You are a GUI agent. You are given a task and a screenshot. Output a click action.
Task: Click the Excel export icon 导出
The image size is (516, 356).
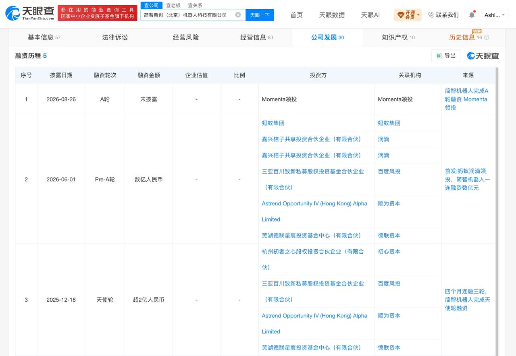pos(446,56)
